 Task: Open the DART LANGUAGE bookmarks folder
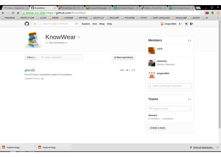(x=160, y=18)
